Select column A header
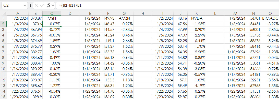The image size is (279, 99). coord(18,13)
